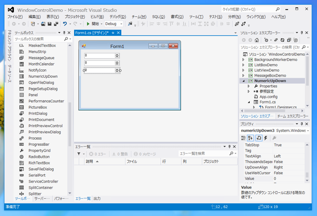This screenshot has width=317, height=216.
Task: Click the Send to Back layout icon
Action: click(x=244, y=24)
